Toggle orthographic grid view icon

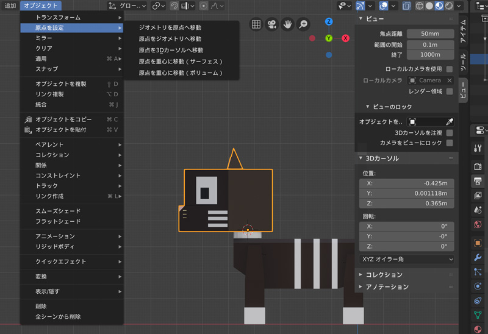pyautogui.click(x=256, y=24)
